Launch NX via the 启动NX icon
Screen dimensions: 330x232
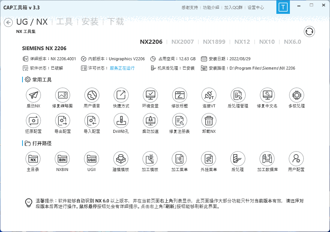pyautogui.click(x=33, y=95)
